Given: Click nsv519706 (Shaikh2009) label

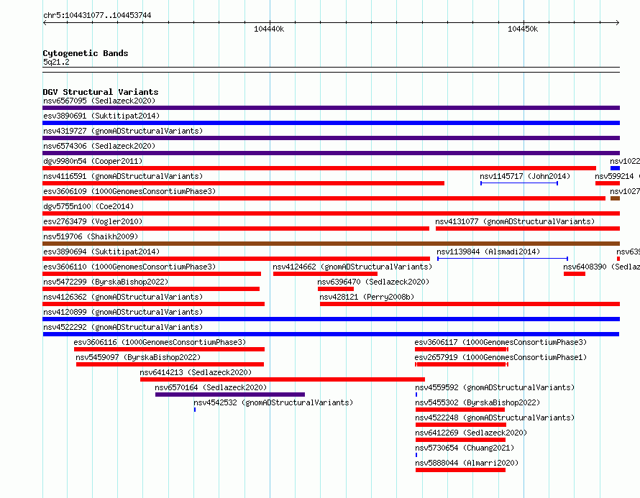Looking at the screenshot, I should (91, 236).
